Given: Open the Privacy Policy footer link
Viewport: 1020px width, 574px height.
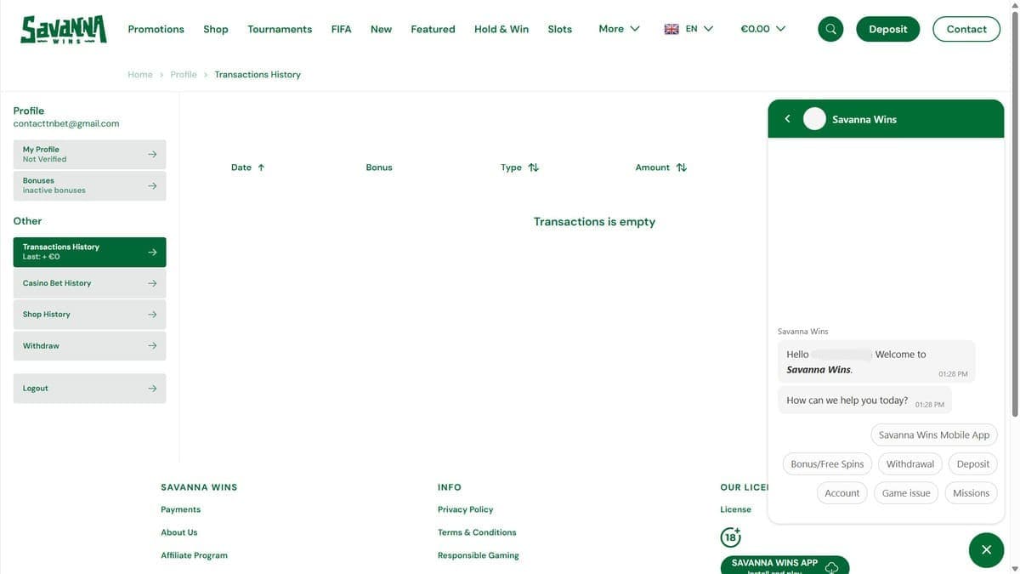Looking at the screenshot, I should [465, 509].
